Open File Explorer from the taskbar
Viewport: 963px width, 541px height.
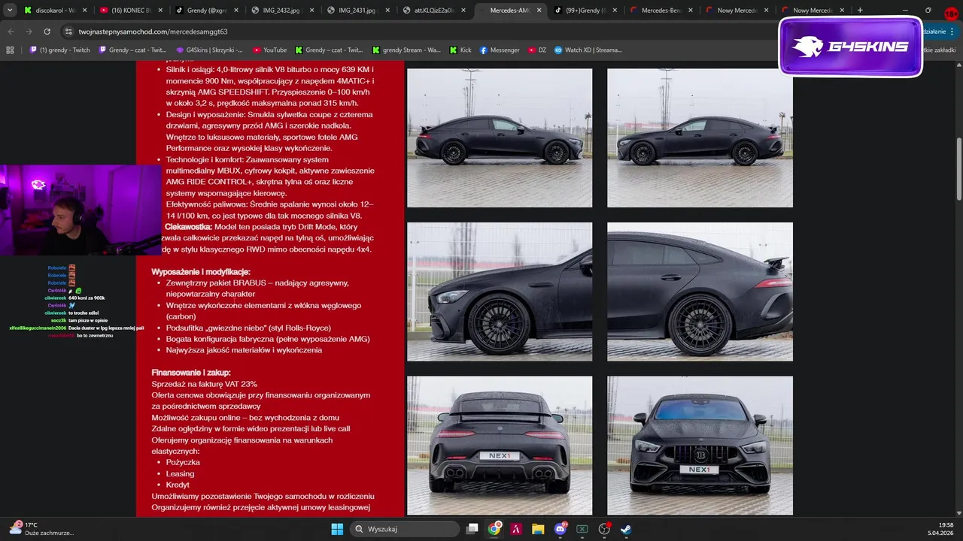[538, 529]
